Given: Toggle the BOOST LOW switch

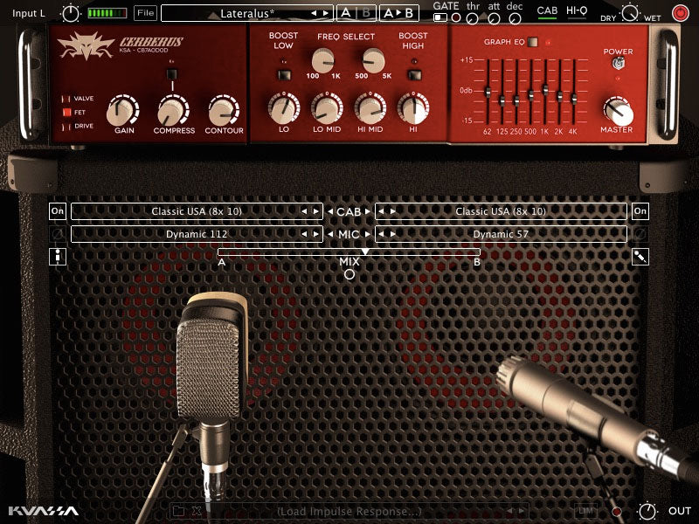Looking at the screenshot, I should pos(283,74).
